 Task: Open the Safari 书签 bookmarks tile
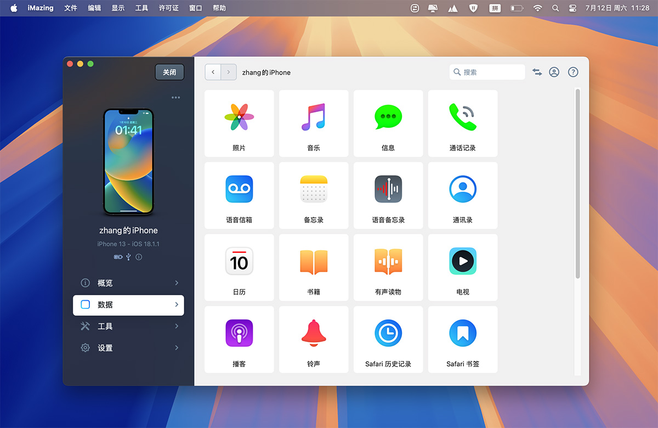click(463, 340)
